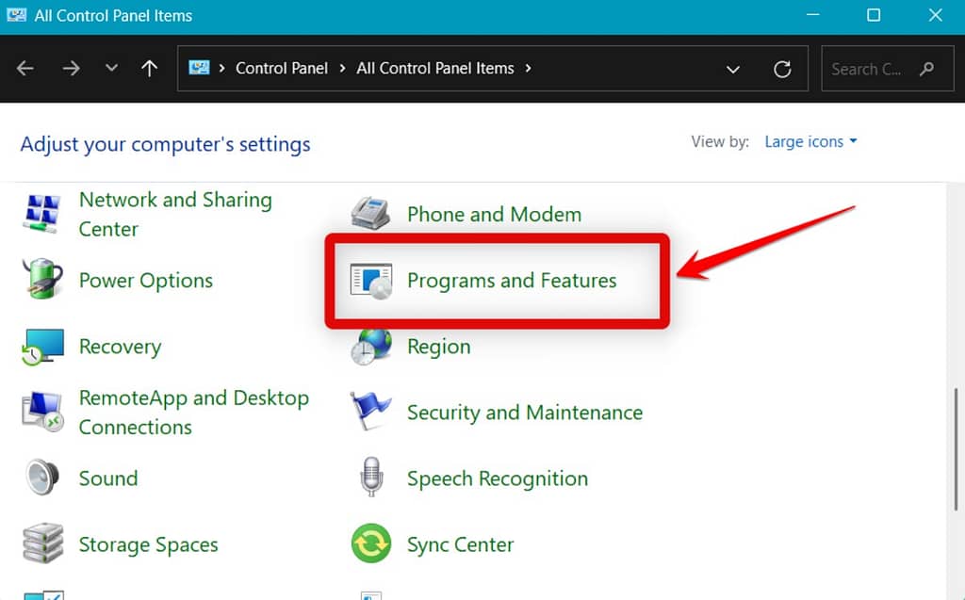The height and width of the screenshot is (600, 965).
Task: Click the Storage Spaces drives icon
Action: coord(42,543)
